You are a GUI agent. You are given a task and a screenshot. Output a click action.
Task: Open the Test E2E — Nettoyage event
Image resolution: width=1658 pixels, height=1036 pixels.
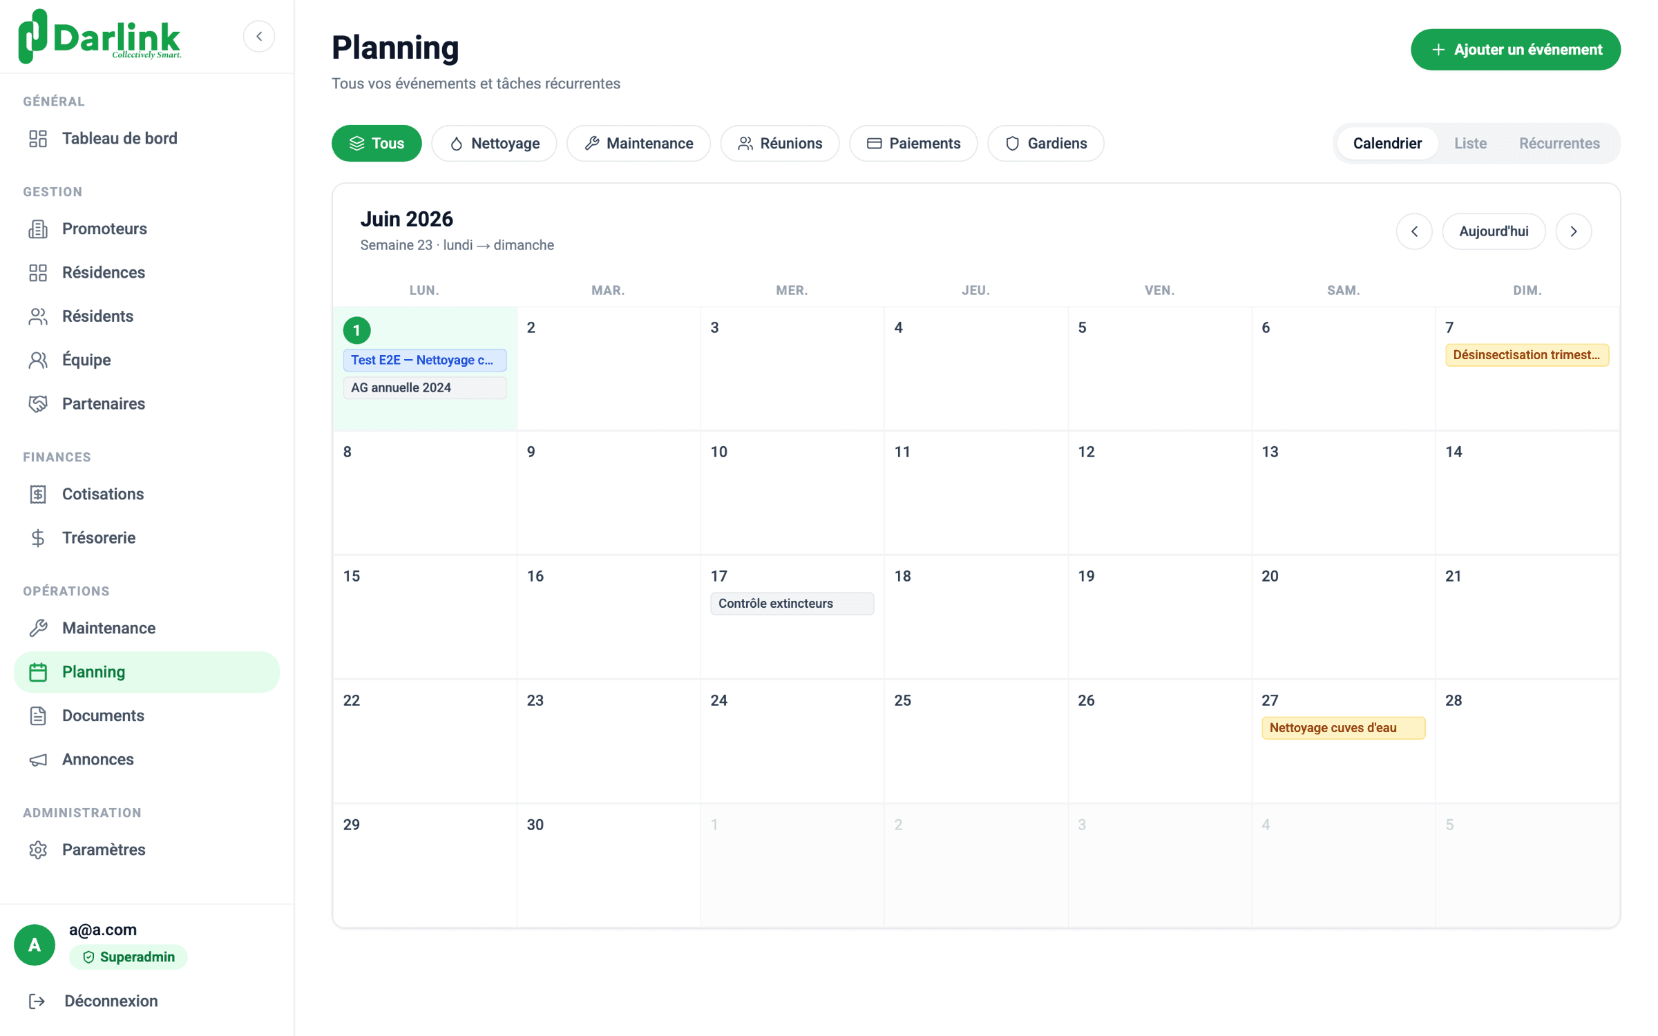(425, 360)
